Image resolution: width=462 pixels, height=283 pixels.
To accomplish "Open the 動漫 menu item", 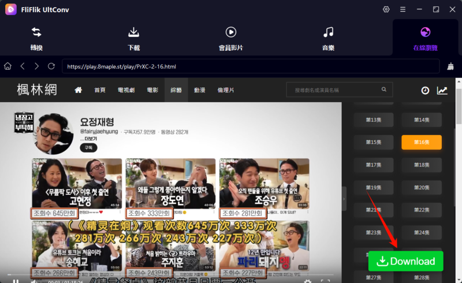I will (200, 90).
